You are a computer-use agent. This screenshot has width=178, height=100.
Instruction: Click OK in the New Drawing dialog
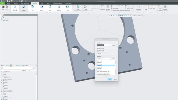point(110,79)
